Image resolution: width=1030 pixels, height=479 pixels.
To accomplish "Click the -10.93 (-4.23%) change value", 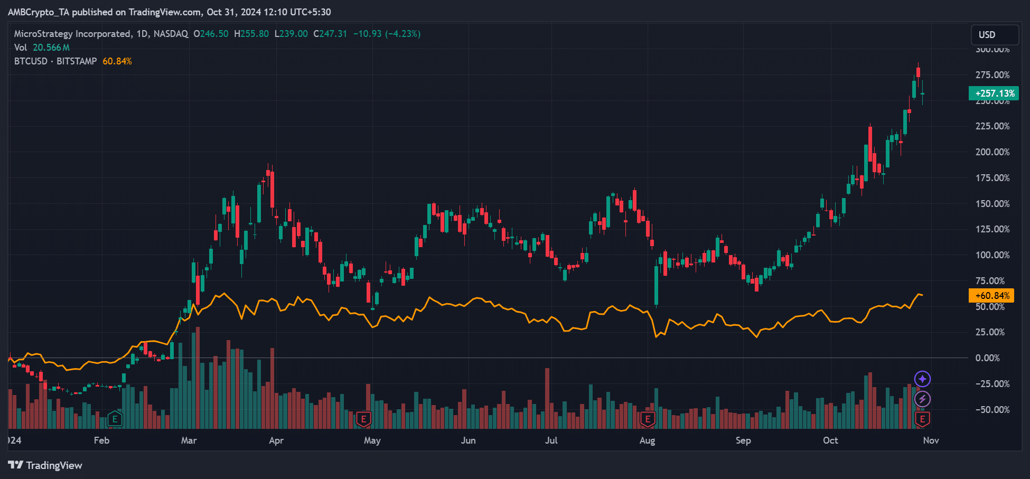I will [387, 34].
